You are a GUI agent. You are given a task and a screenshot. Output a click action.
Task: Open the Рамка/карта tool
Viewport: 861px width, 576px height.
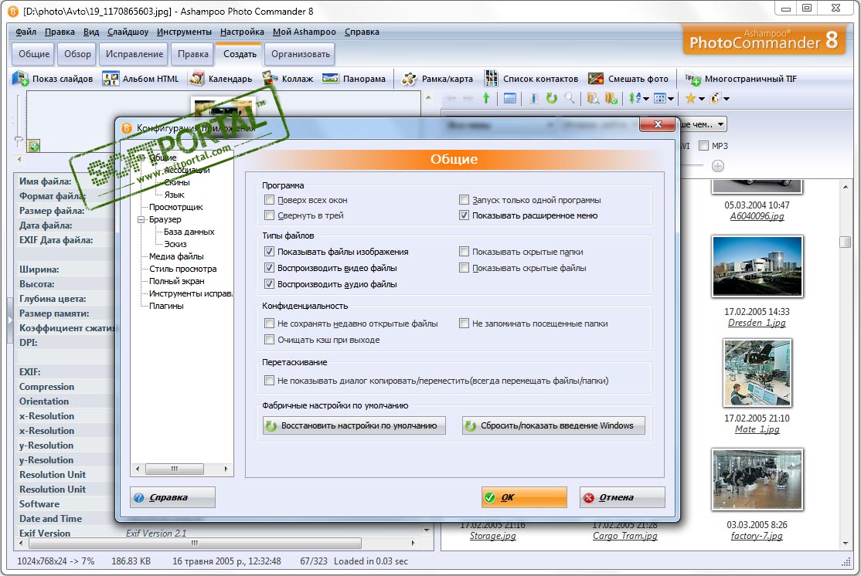point(437,79)
